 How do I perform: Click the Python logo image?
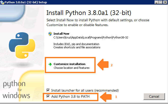(22, 45)
